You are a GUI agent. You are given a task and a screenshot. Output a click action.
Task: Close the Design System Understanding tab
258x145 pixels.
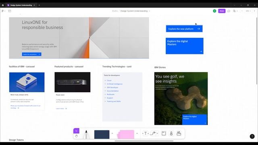(34, 5)
